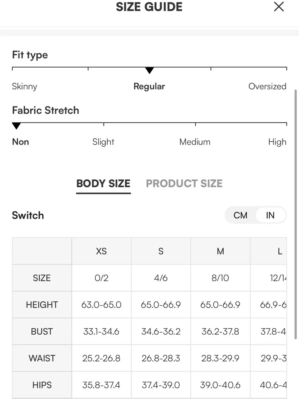Click the XS column header

[x=101, y=251]
